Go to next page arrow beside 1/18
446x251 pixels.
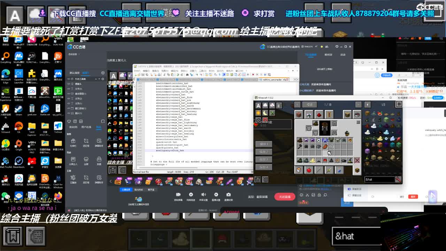click(359, 105)
